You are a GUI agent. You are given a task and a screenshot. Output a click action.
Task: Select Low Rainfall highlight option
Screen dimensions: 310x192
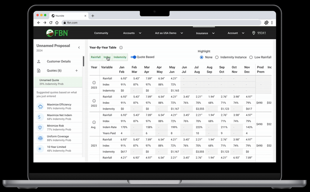pyautogui.click(x=251, y=57)
